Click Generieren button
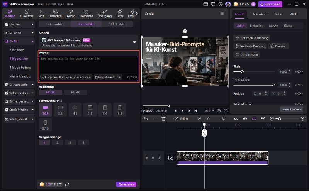Image resolution: width=309 pixels, height=191 pixels. [x=126, y=184]
